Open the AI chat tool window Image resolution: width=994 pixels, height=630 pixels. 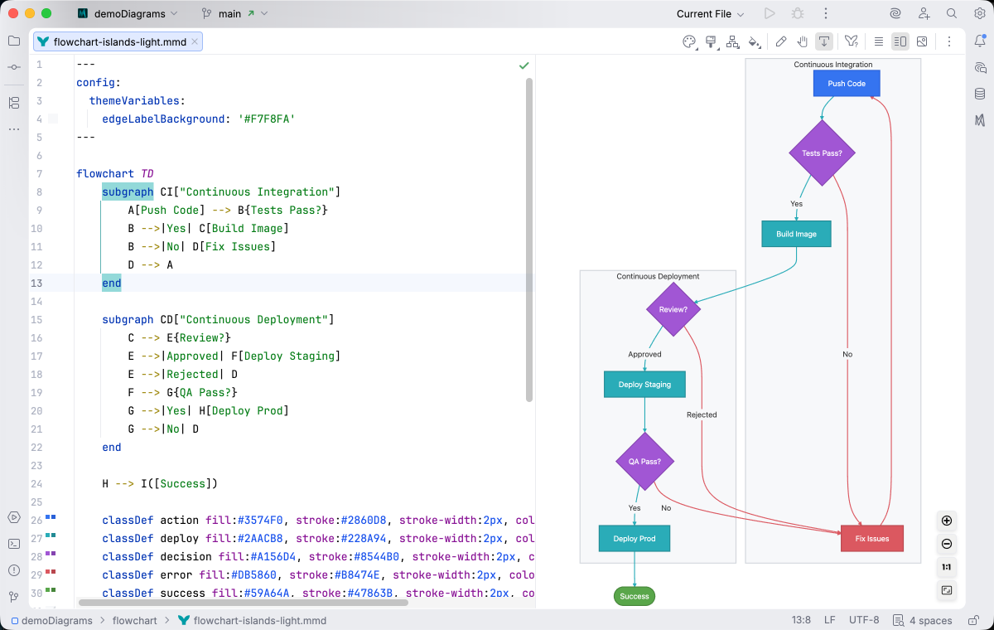[980, 67]
